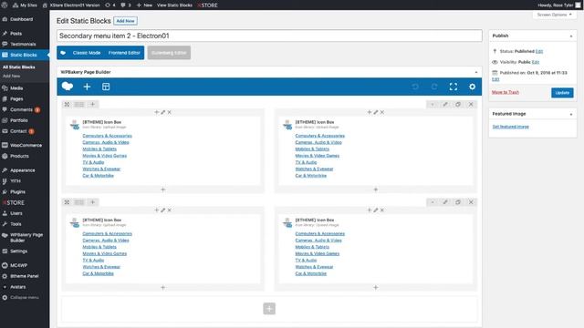The height and width of the screenshot is (328, 584).
Task: Clone the top row
Action: click(x=458, y=105)
